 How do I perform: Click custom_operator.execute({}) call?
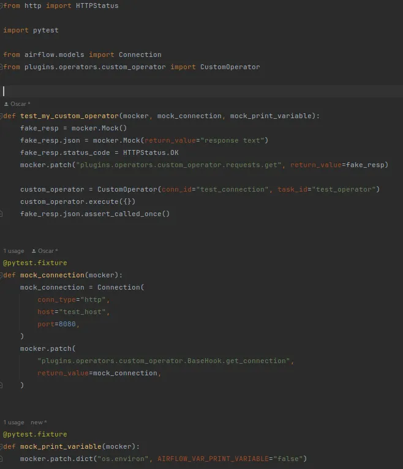point(78,202)
